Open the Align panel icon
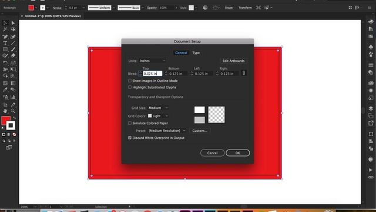The width and height of the screenshot is (376, 212). [371, 141]
